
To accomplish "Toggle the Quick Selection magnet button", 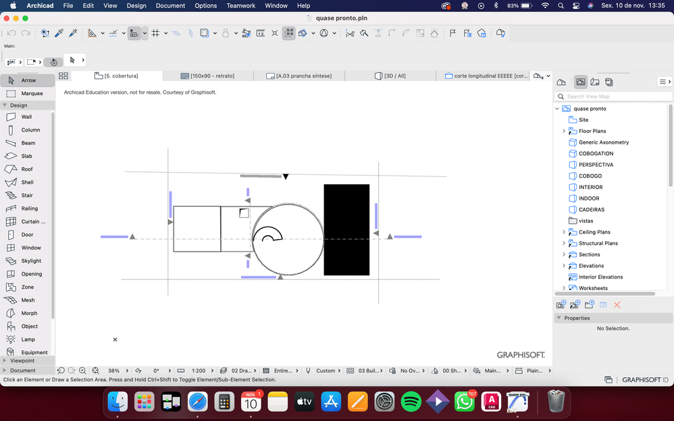I will click(54, 62).
